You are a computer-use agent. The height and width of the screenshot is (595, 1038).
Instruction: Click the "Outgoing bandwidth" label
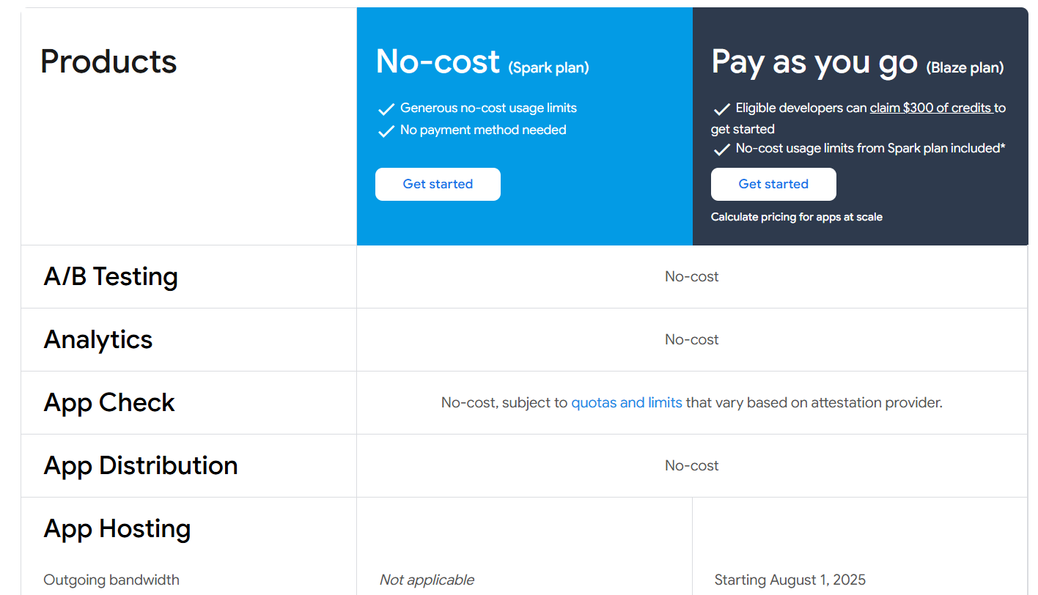[111, 580]
